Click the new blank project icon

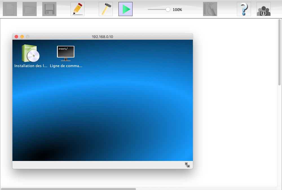pyautogui.click(x=10, y=9)
